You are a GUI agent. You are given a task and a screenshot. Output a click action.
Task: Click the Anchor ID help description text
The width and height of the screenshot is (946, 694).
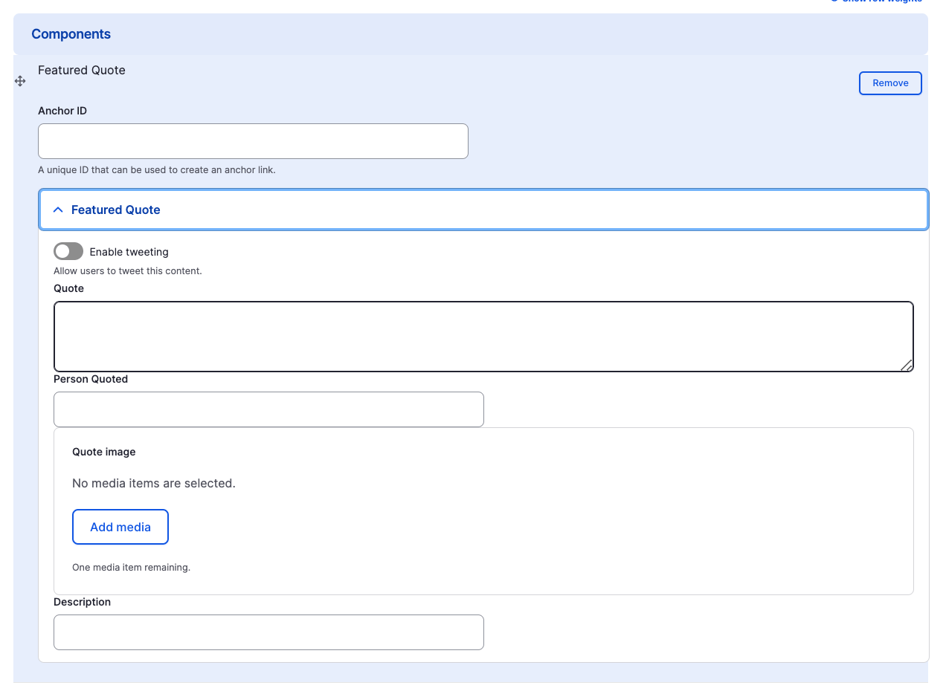point(157,169)
